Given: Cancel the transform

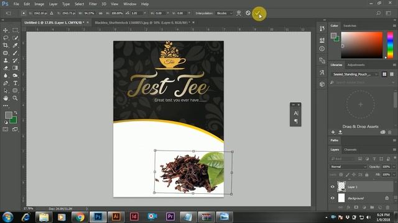Looking at the screenshot, I should [x=248, y=13].
